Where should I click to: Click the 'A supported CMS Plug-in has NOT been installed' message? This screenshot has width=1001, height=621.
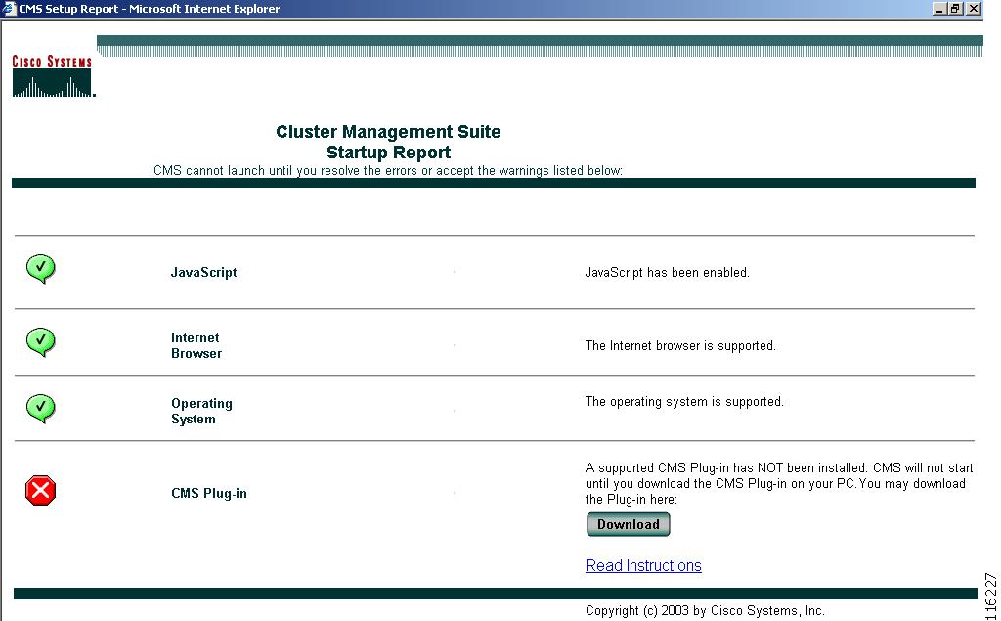point(779,484)
